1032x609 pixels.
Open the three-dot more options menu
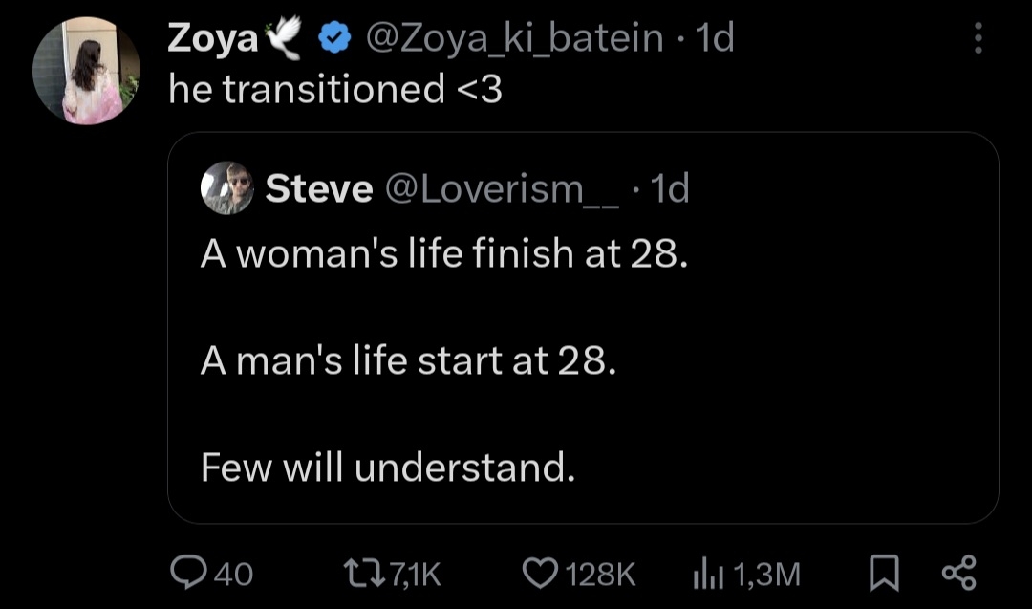click(977, 38)
